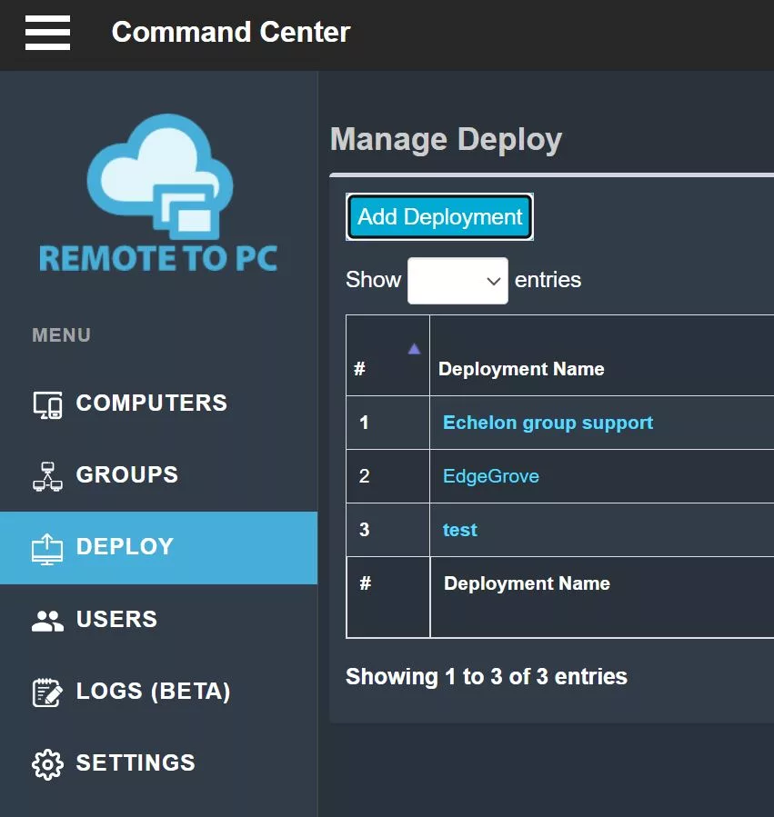Open the hamburger navigation menu
Screen dimensions: 774x817
pos(47,34)
